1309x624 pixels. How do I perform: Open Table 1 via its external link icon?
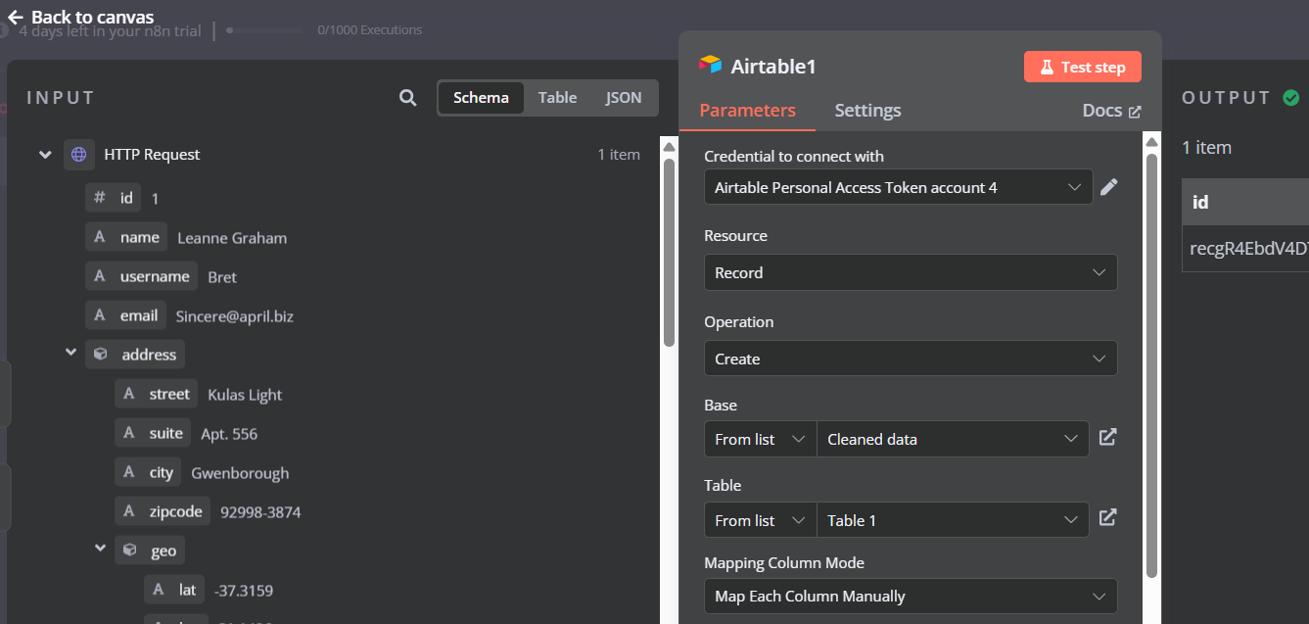coord(1107,519)
